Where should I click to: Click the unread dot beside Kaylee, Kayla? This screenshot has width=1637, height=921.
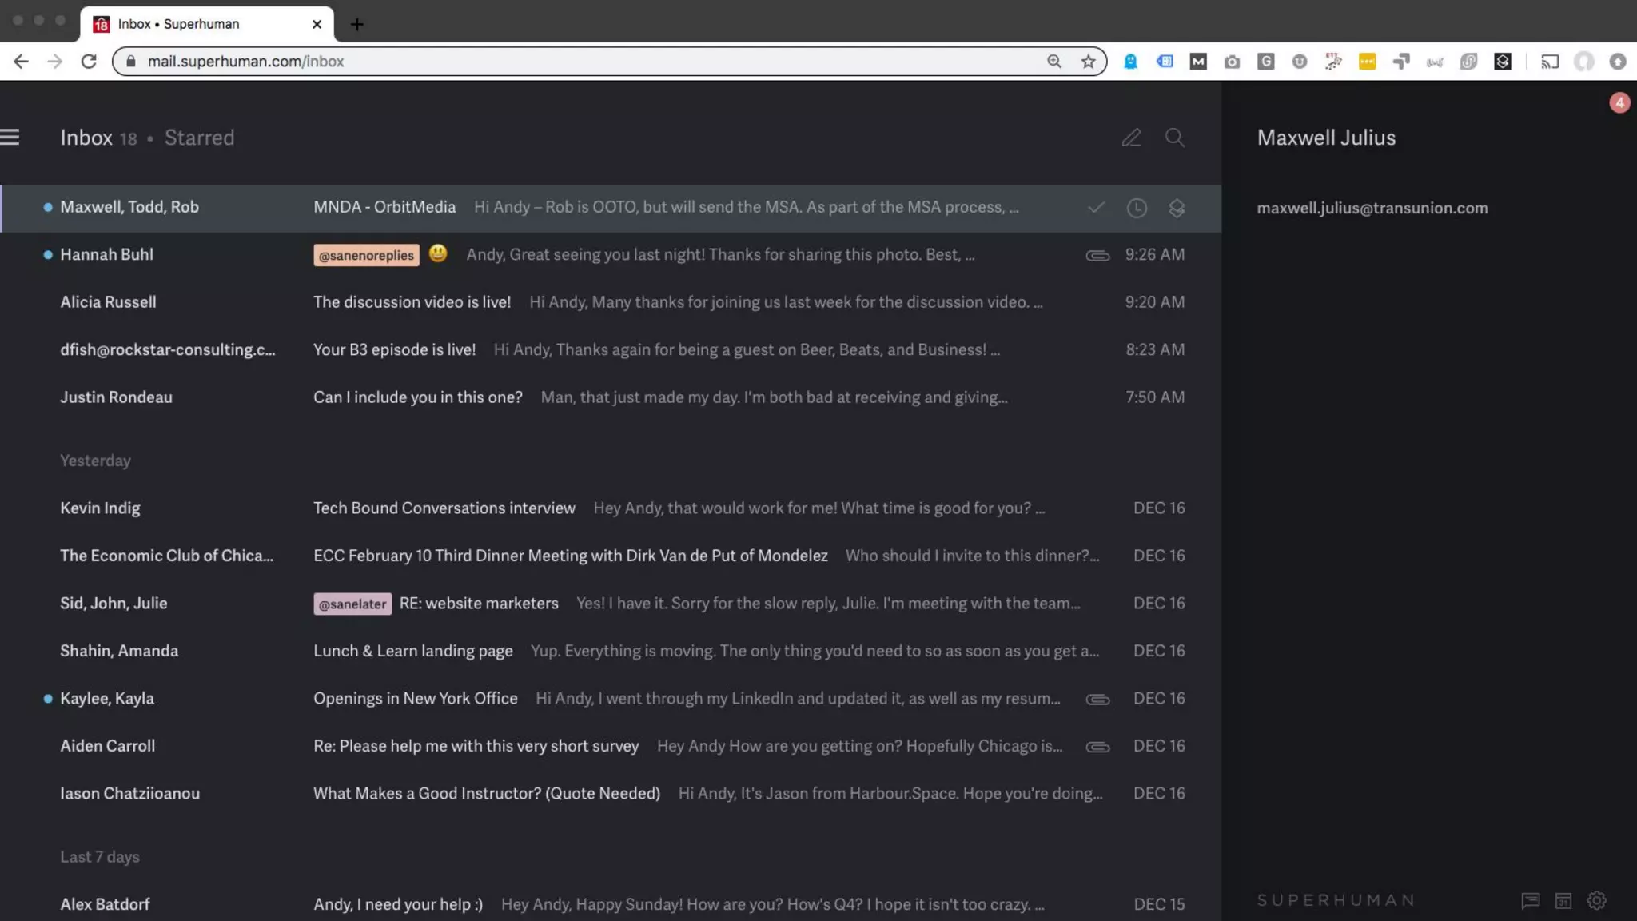[x=48, y=699]
